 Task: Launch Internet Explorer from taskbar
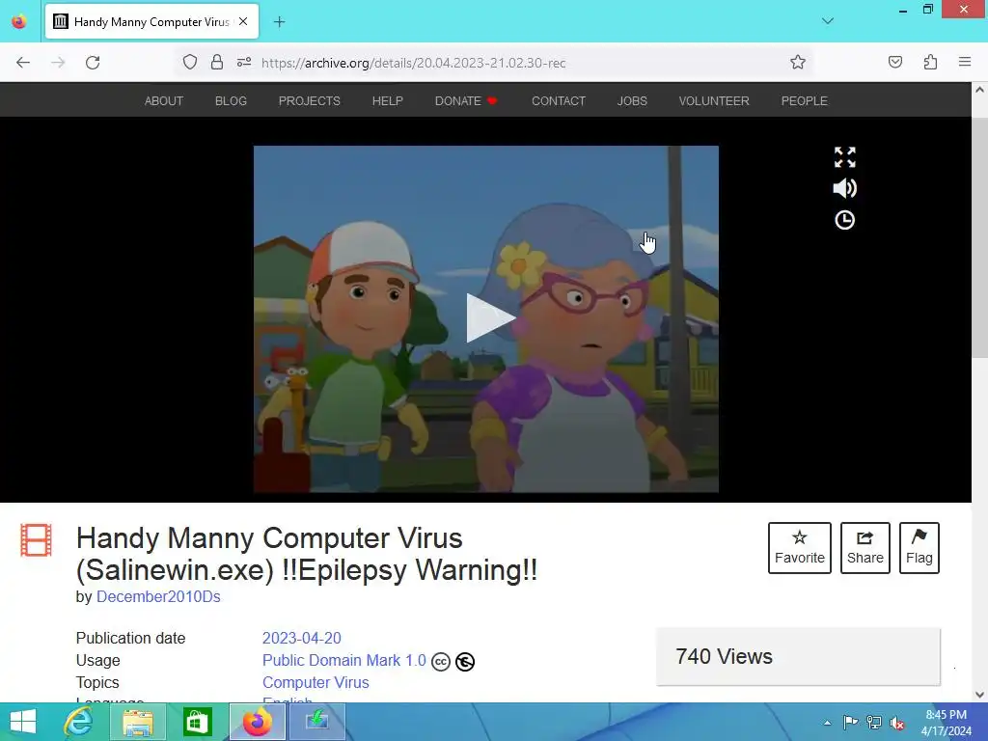pyautogui.click(x=79, y=722)
